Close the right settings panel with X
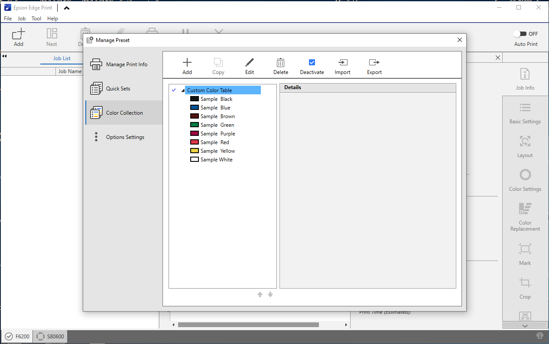Image resolution: width=549 pixels, height=344 pixels. pyautogui.click(x=498, y=58)
